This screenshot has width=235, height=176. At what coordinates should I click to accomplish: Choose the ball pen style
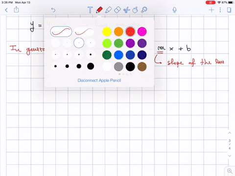pyautogui.click(x=84, y=31)
